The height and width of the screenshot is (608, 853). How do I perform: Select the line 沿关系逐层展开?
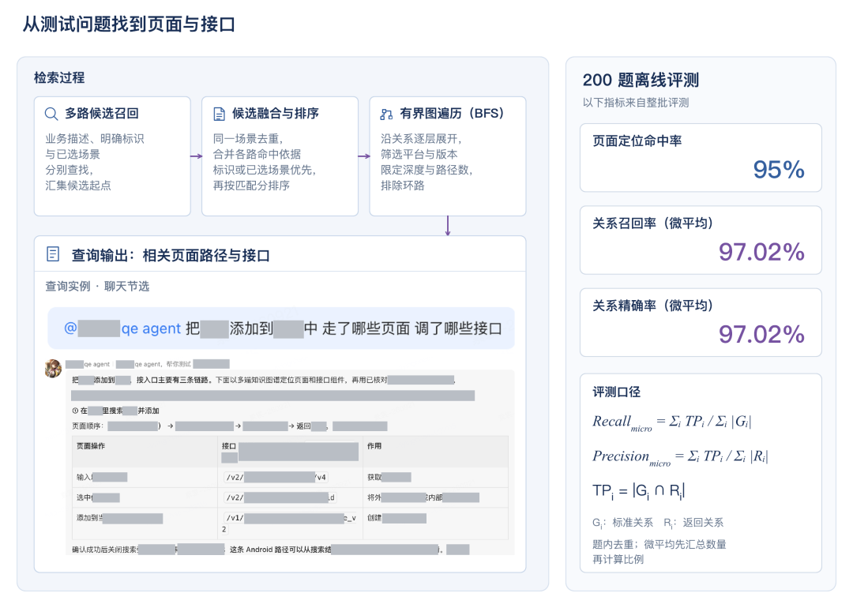tap(419, 139)
